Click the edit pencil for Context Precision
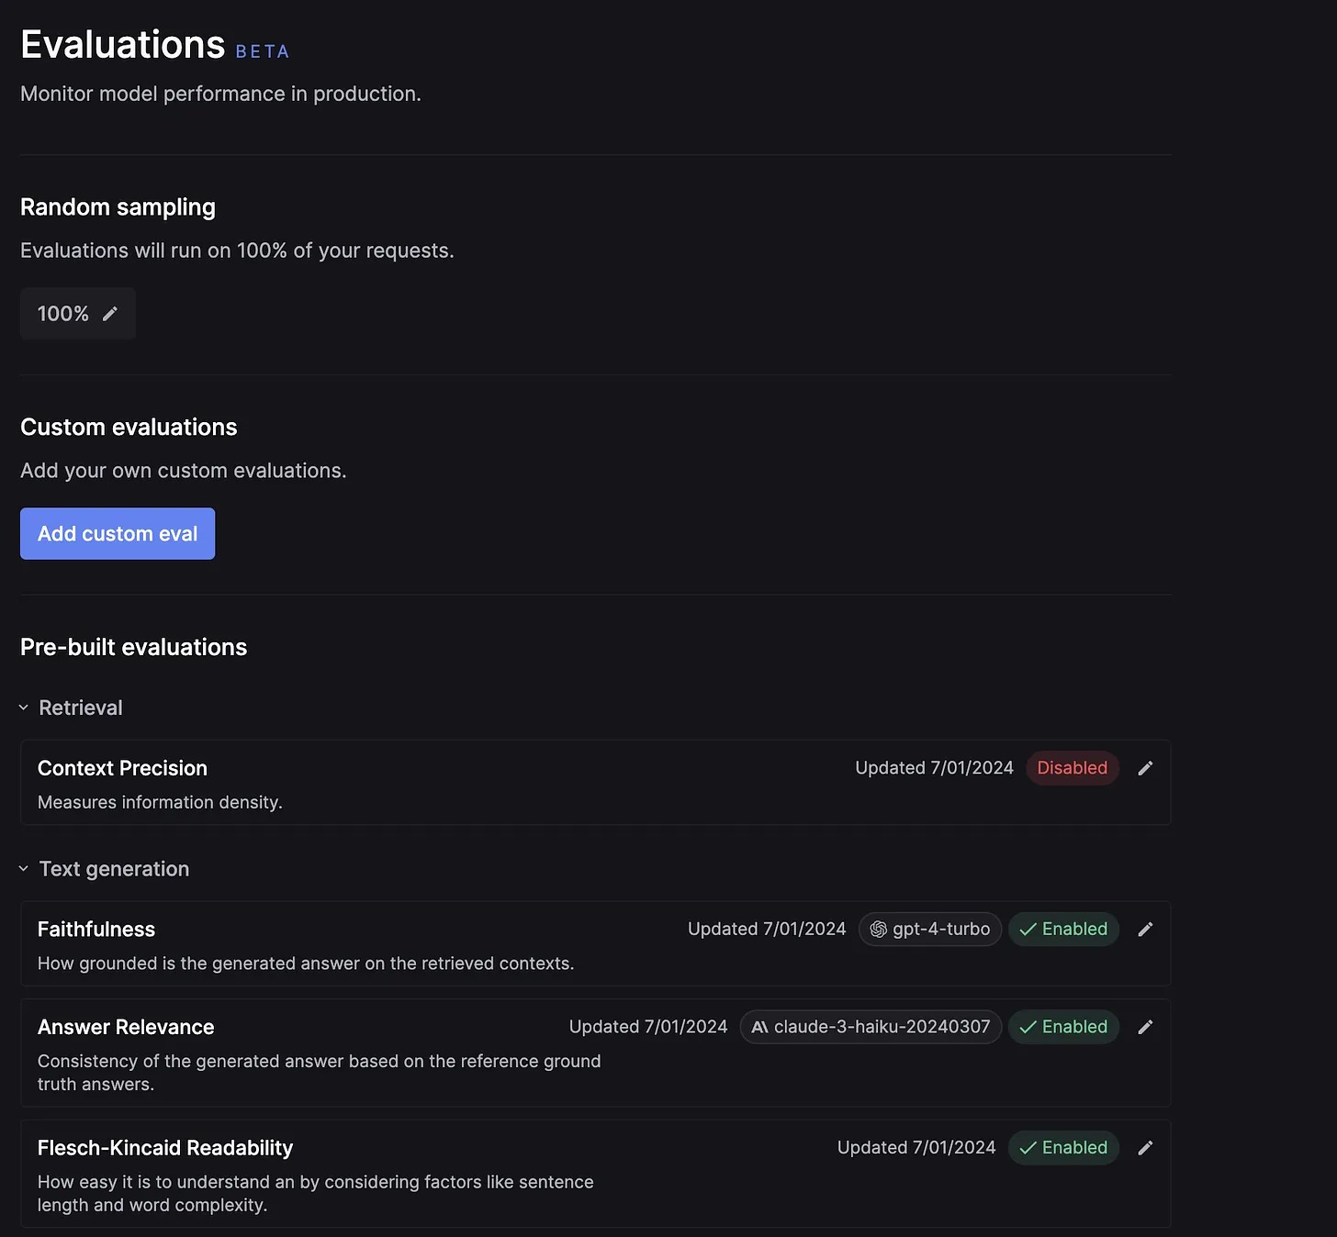This screenshot has width=1337, height=1237. point(1145,768)
